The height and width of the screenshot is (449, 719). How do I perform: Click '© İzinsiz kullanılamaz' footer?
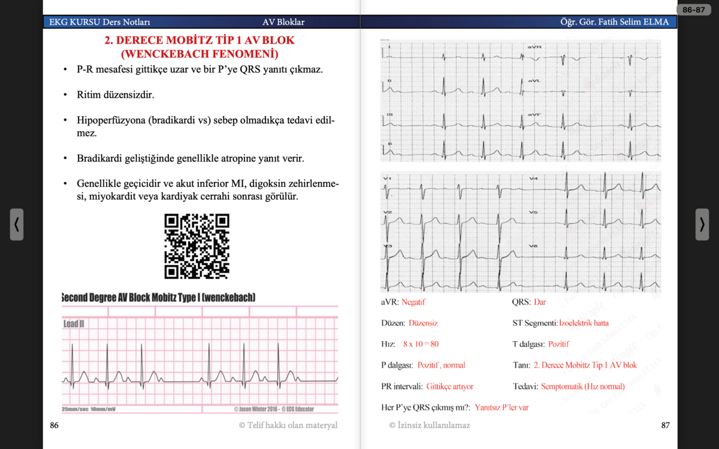[430, 425]
